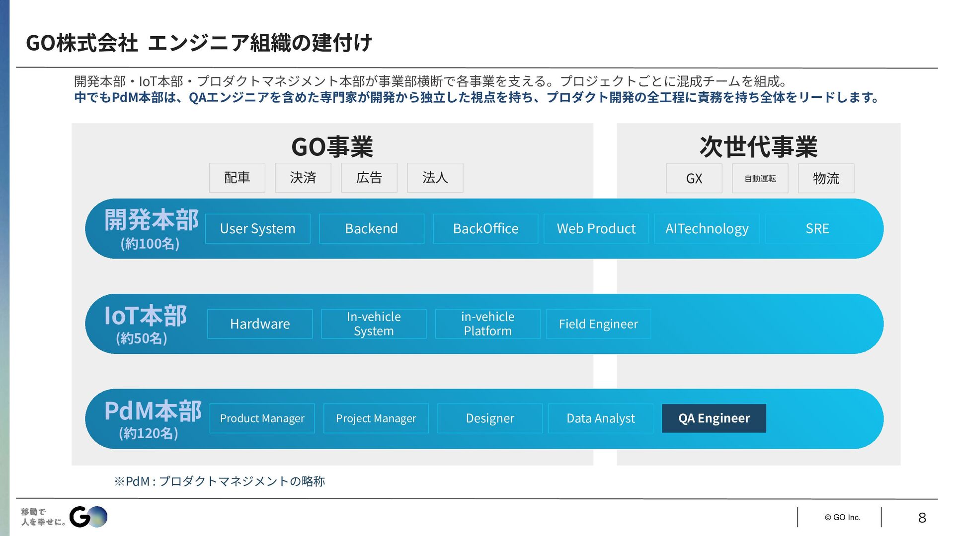This screenshot has width=954, height=536.
Task: Select the Data Analyst box
Action: tap(600, 418)
